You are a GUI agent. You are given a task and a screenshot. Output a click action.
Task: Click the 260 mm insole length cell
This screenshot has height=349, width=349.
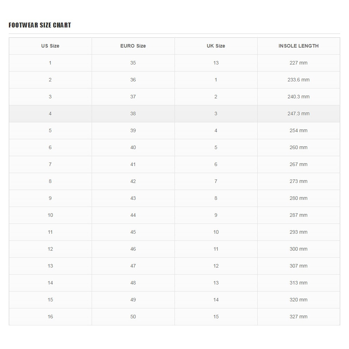(x=299, y=148)
